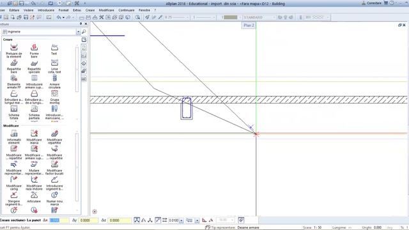Click the zoom magnifier icon in top toolbar
Screen dimensions: 409x230
(x=137, y=17)
